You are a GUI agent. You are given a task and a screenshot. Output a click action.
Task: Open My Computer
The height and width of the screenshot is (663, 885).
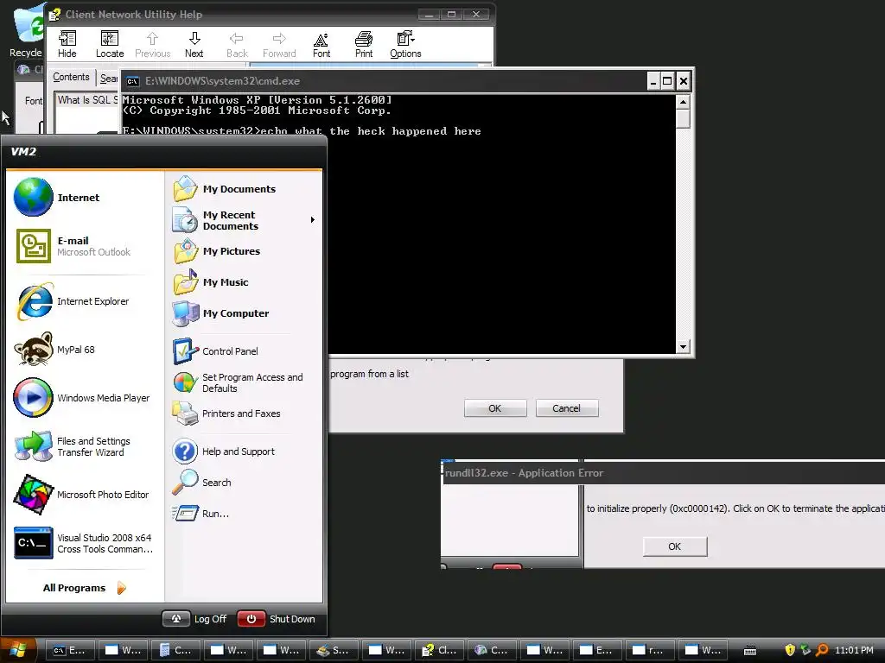(x=244, y=313)
